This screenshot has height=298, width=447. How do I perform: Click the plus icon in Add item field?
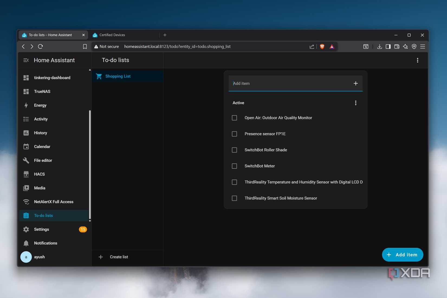pyautogui.click(x=356, y=83)
